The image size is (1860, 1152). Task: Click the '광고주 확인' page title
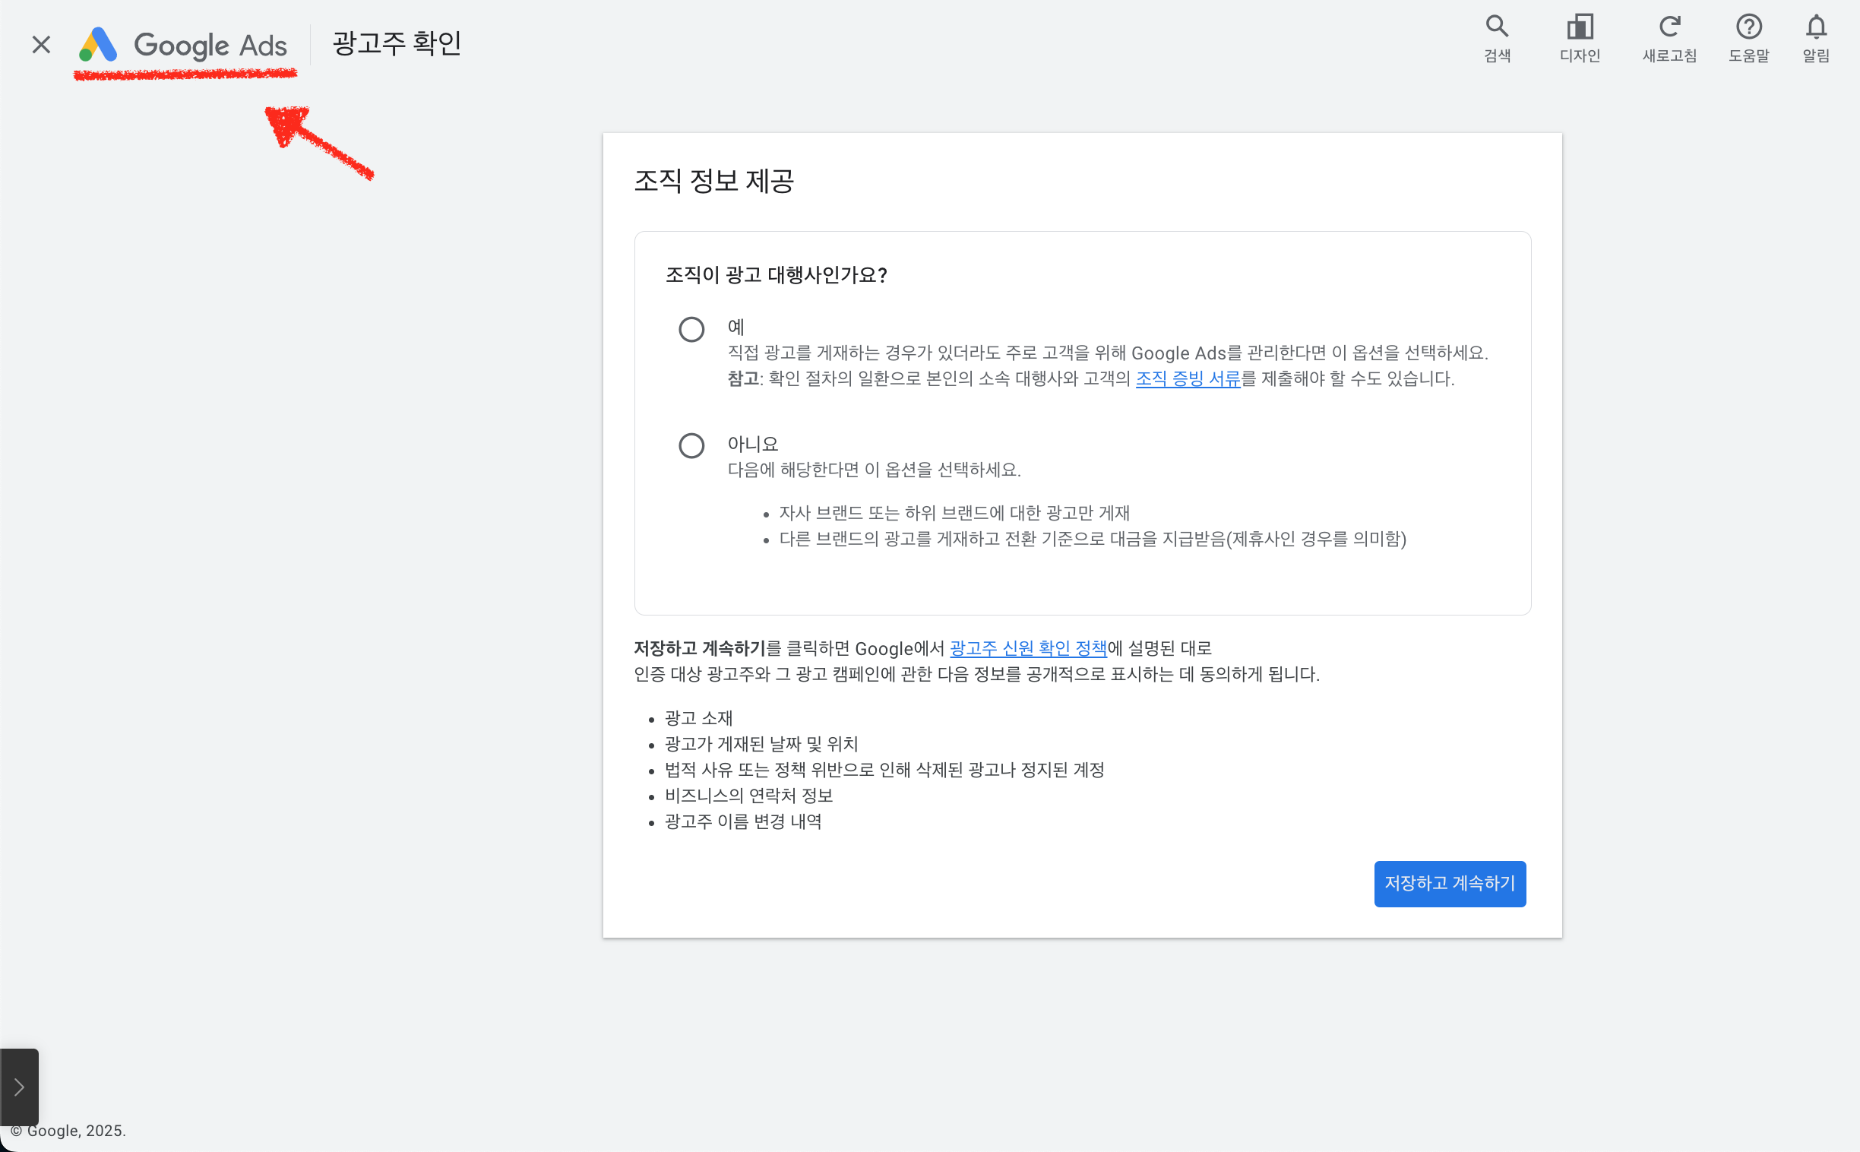click(x=397, y=43)
